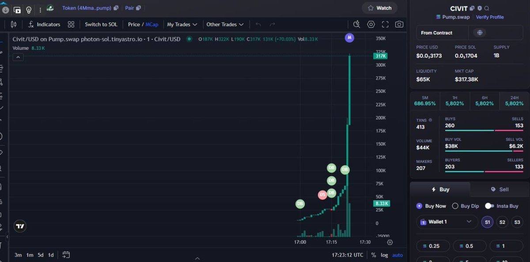Expand the bottom panel chevron
This screenshot has height=262, width=530.
point(197,258)
